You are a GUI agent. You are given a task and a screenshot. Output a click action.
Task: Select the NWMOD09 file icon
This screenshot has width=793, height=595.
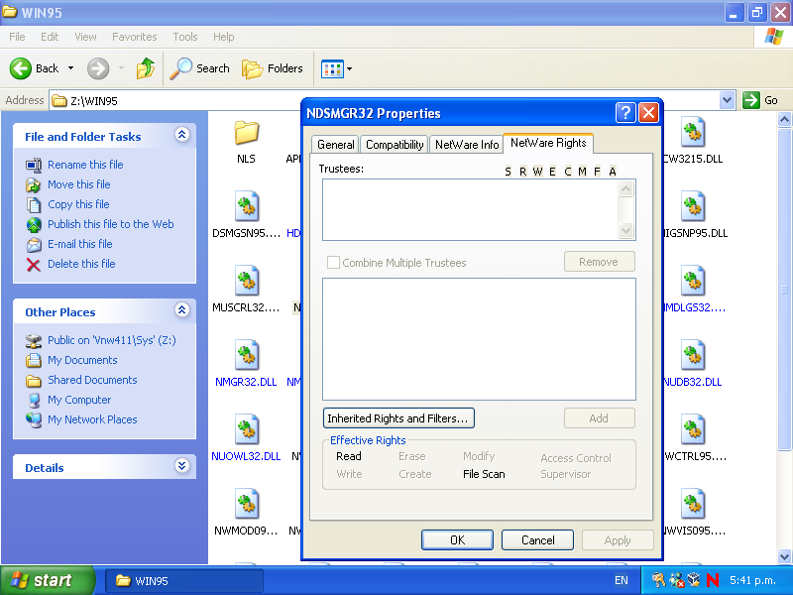[x=247, y=504]
